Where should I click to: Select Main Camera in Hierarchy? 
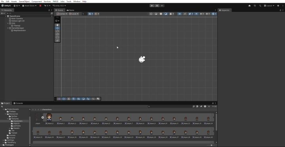click(17, 19)
